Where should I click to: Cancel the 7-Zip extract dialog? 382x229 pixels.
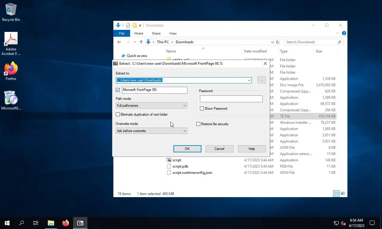coord(219,149)
